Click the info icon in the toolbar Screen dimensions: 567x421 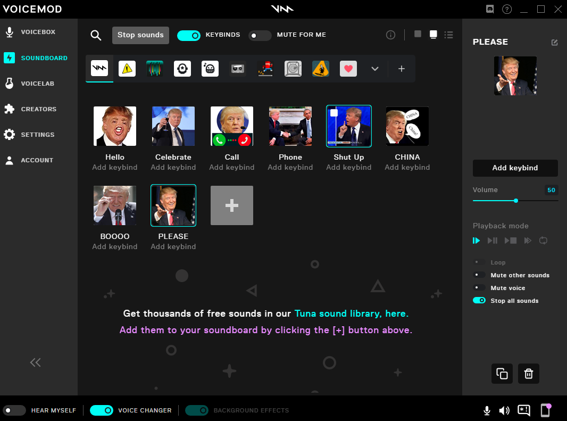click(x=390, y=35)
